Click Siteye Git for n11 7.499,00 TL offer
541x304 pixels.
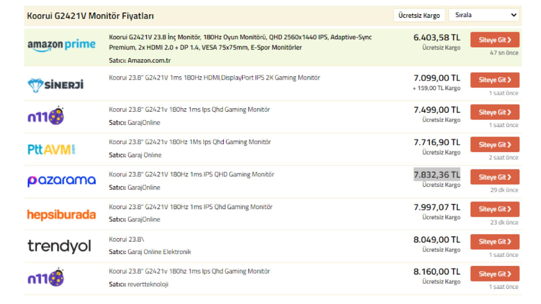[x=495, y=112]
